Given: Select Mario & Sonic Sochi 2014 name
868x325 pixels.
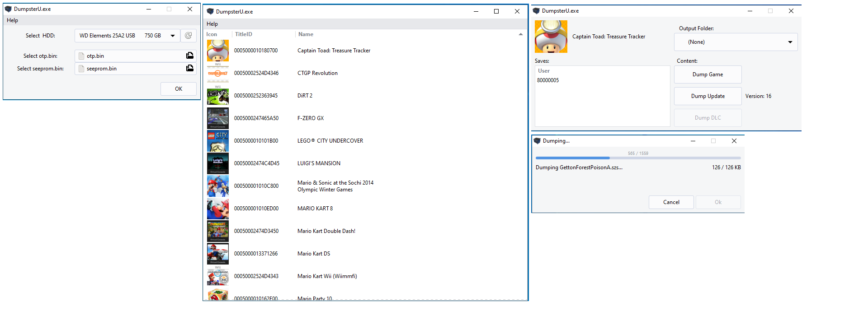Looking at the screenshot, I should click(335, 186).
